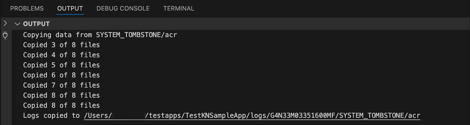
Task: Select the 'Copied 4 of 8 files' line
Action: tap(61, 55)
